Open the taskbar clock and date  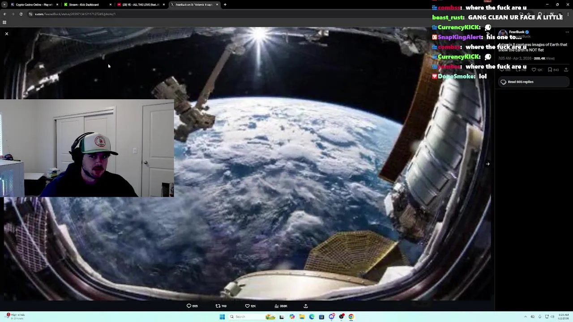coord(564,317)
